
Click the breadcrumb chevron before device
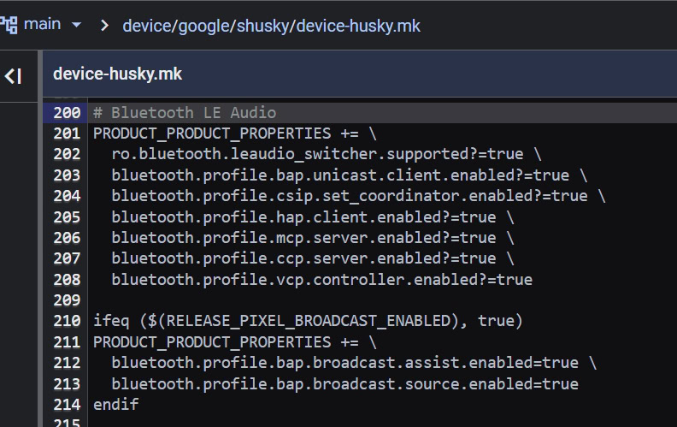coord(104,26)
